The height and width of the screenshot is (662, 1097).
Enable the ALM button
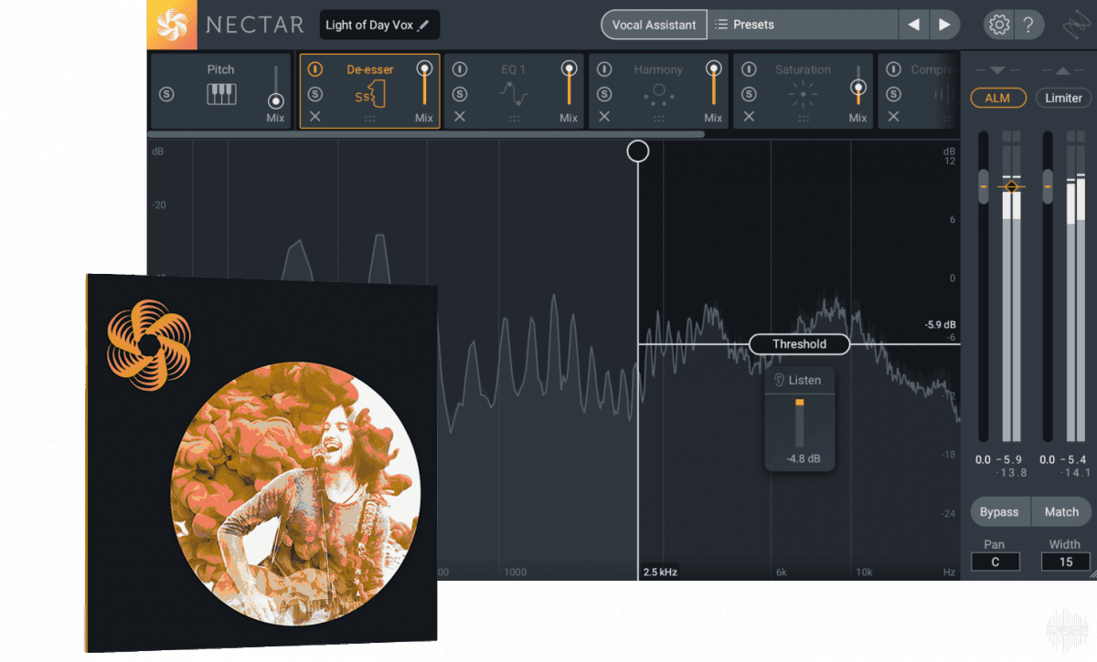[x=998, y=98]
